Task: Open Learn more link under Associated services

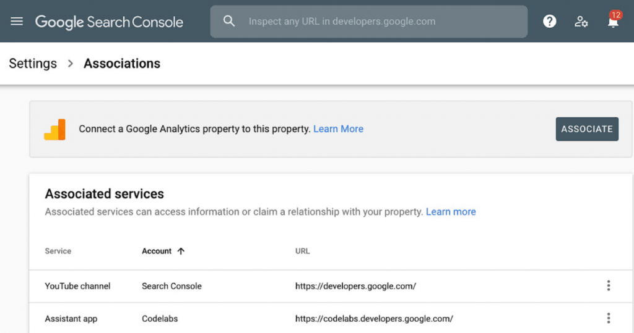Action: pos(451,212)
